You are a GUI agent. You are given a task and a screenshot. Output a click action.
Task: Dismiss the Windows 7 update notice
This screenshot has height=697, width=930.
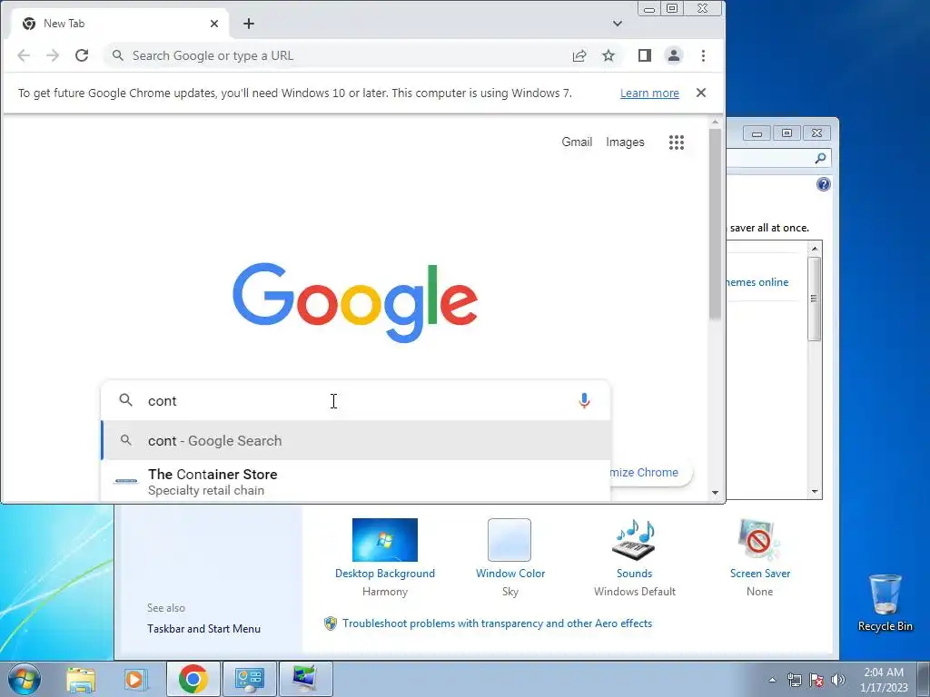(x=701, y=93)
